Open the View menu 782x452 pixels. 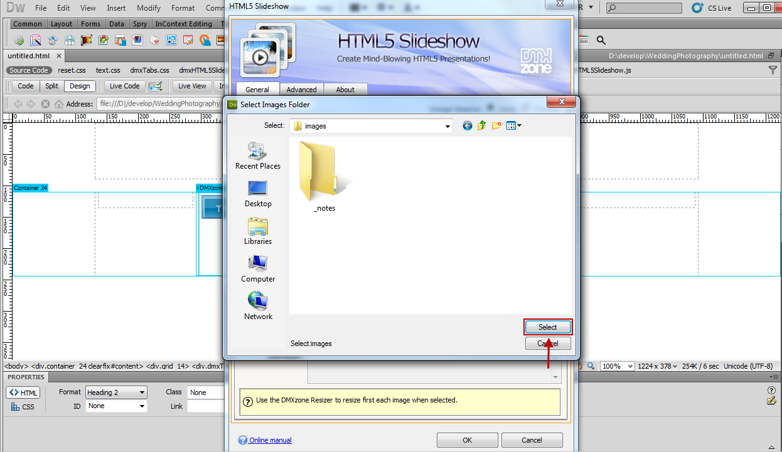click(88, 8)
